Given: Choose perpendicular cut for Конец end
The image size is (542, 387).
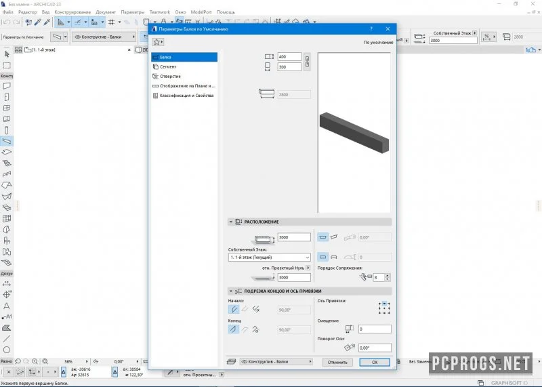Looking at the screenshot, I should click(x=234, y=329).
